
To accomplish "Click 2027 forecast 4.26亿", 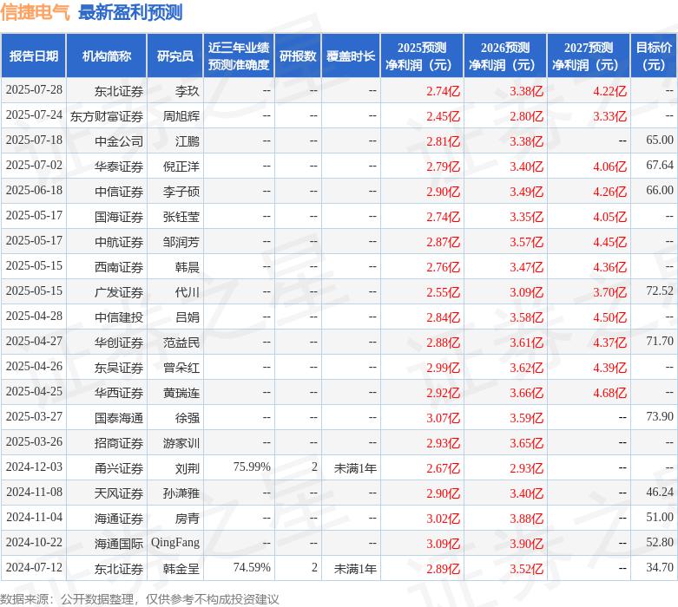I will point(609,192).
